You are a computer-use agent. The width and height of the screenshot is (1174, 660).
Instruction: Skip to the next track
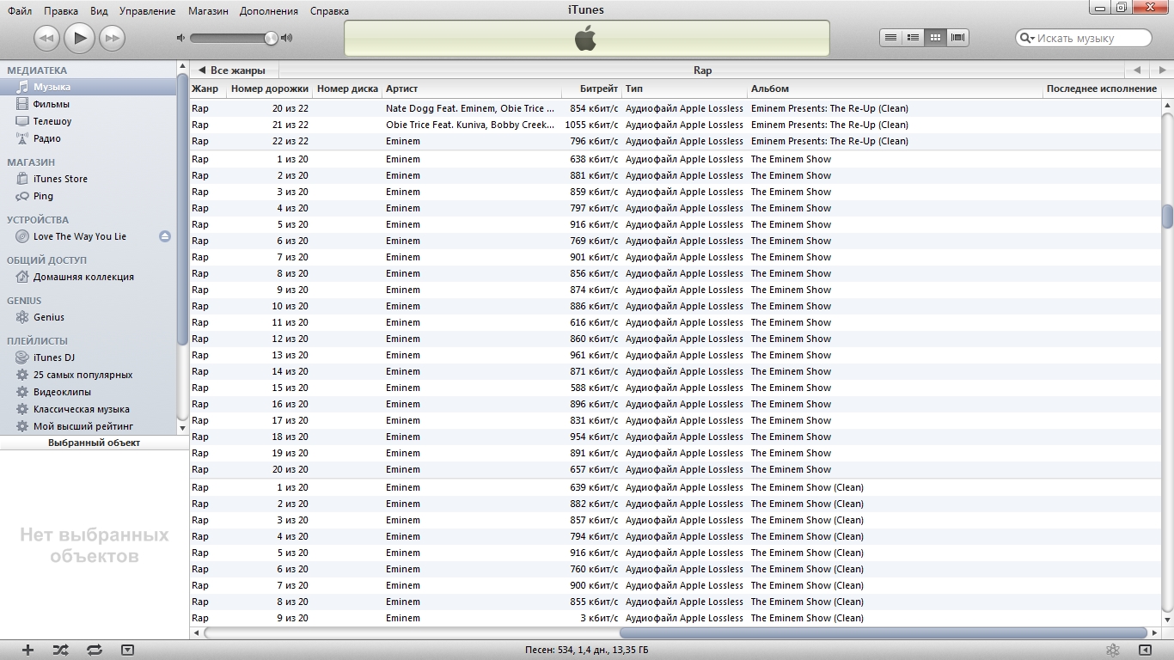[112, 38]
